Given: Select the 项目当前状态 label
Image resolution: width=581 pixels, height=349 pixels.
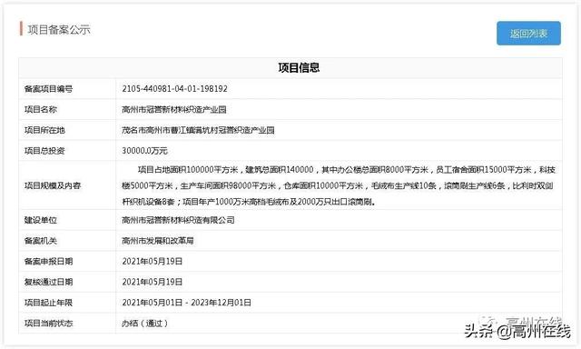Looking at the screenshot, I should coord(48,324).
